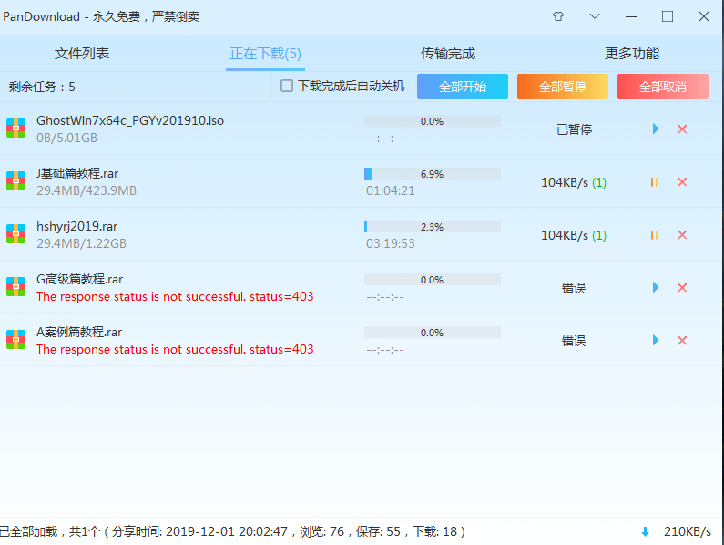
Task: Resume GhostWin7x64c_PGYv201910.iso download
Action: pos(655,129)
